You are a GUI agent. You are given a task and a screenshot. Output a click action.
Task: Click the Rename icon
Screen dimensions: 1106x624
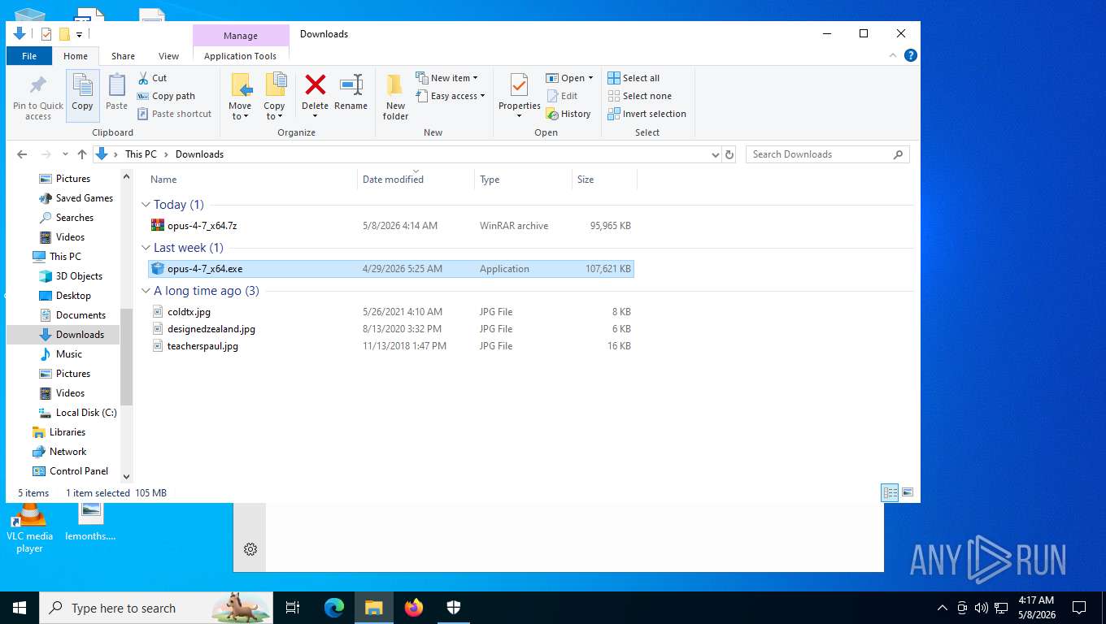point(351,84)
